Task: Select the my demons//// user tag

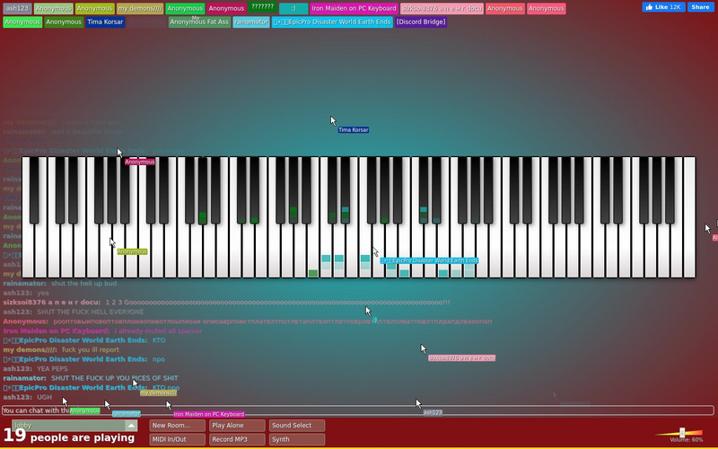Action: [140, 9]
